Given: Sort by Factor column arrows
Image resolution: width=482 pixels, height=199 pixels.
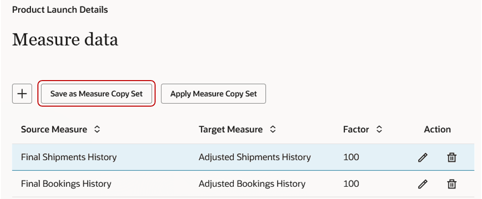Looking at the screenshot, I should coord(379,130).
